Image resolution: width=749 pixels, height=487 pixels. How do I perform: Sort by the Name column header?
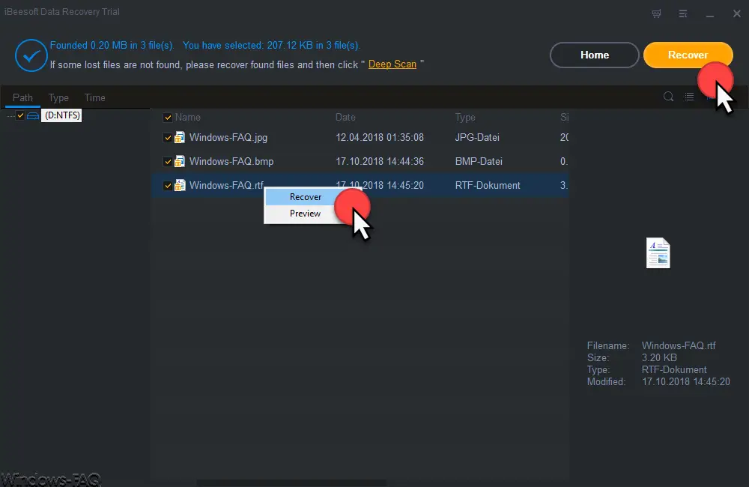(188, 118)
